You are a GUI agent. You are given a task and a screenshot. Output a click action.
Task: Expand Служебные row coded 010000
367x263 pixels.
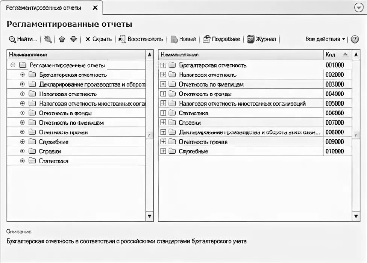tap(163, 151)
